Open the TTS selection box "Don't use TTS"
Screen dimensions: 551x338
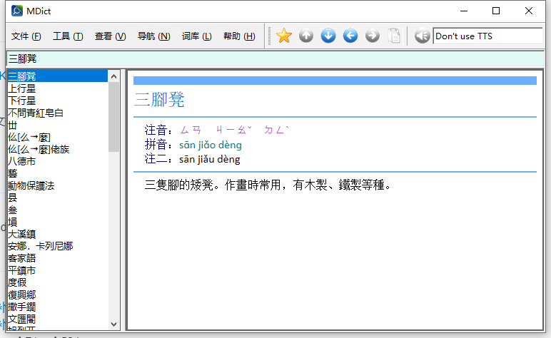click(x=487, y=36)
